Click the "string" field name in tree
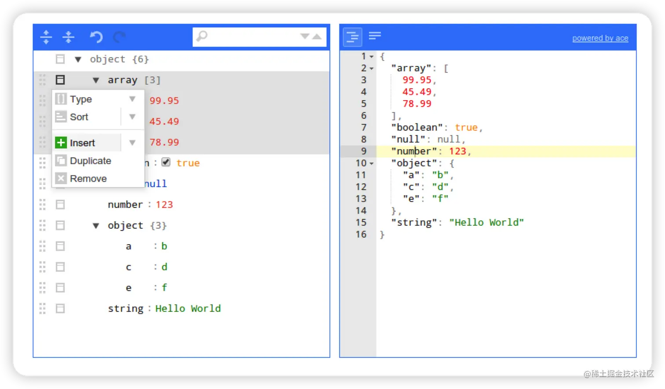 pyautogui.click(x=125, y=309)
